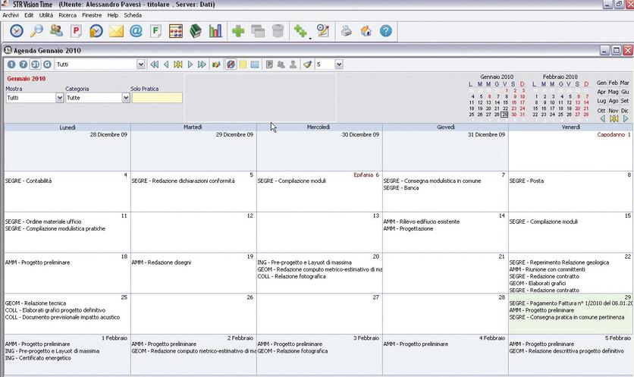
Task: Open the bar chart statistics icon
Action: point(215,31)
